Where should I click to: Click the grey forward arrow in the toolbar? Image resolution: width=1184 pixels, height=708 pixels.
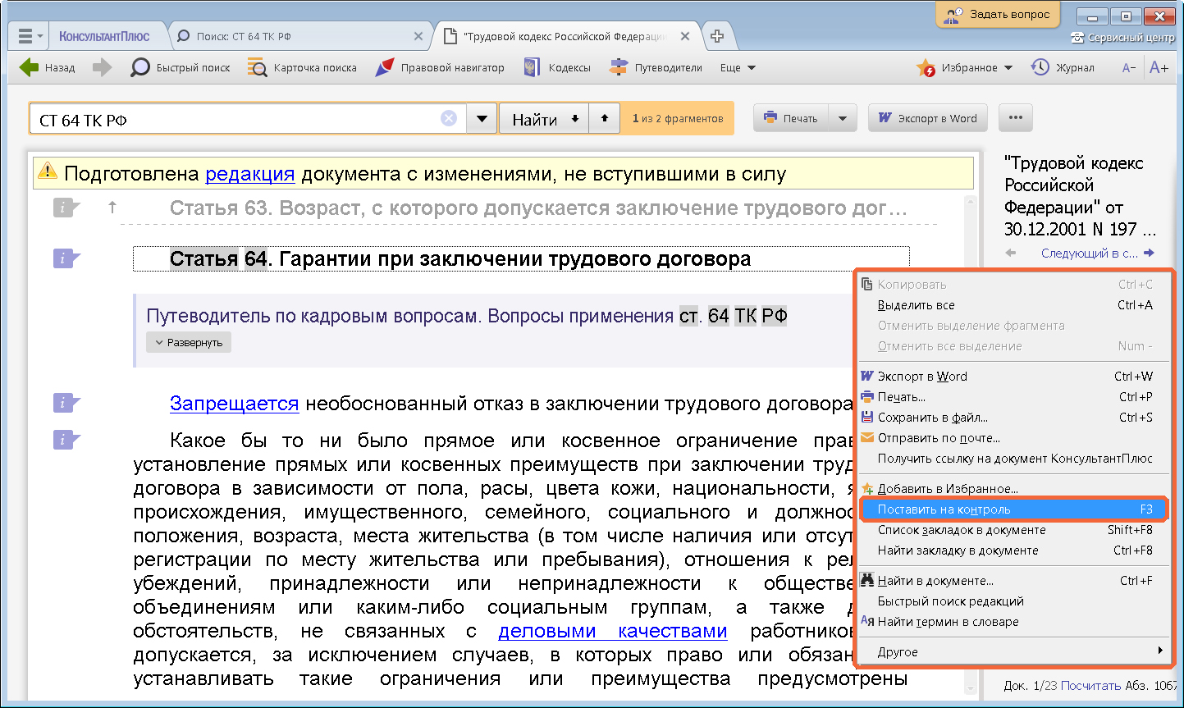pyautogui.click(x=102, y=68)
